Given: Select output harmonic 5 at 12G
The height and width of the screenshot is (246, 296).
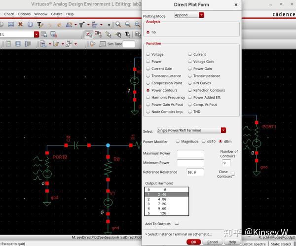Looking at the screenshot, I should tap(167, 213).
